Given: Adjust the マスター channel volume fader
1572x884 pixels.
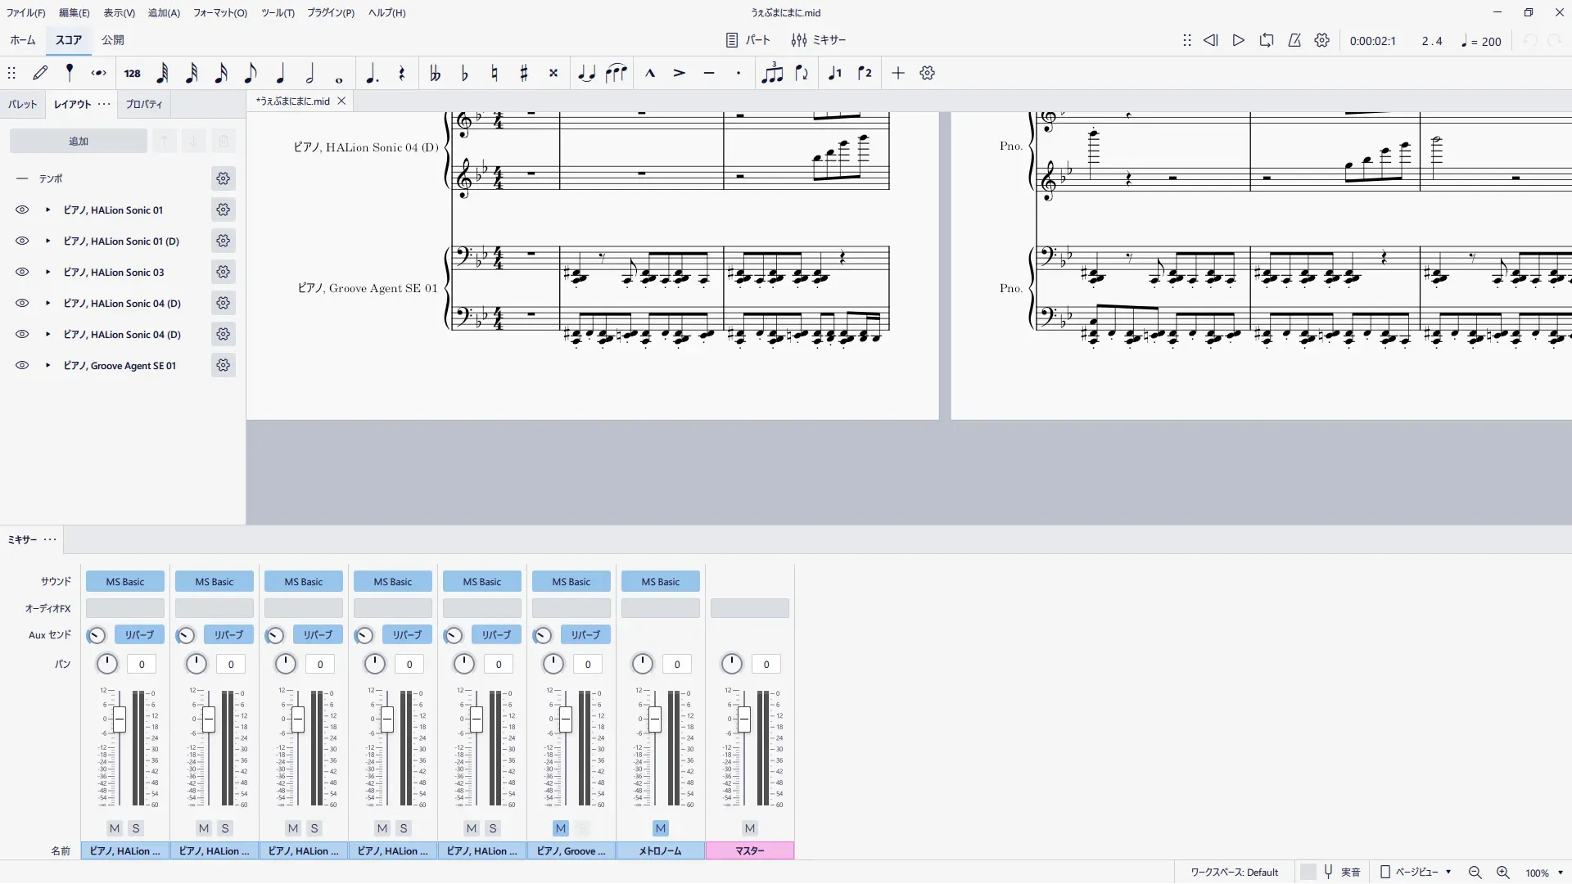Looking at the screenshot, I should 743,719.
